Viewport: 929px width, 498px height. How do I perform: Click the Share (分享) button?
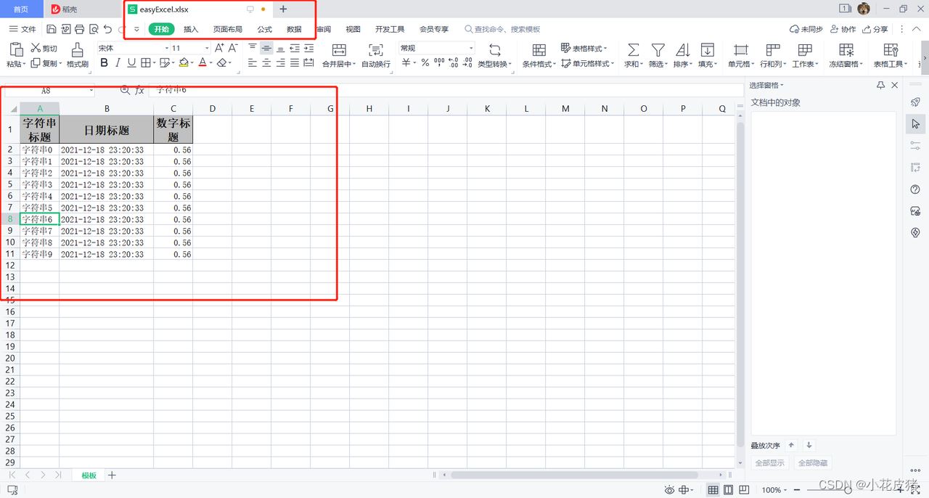(875, 29)
